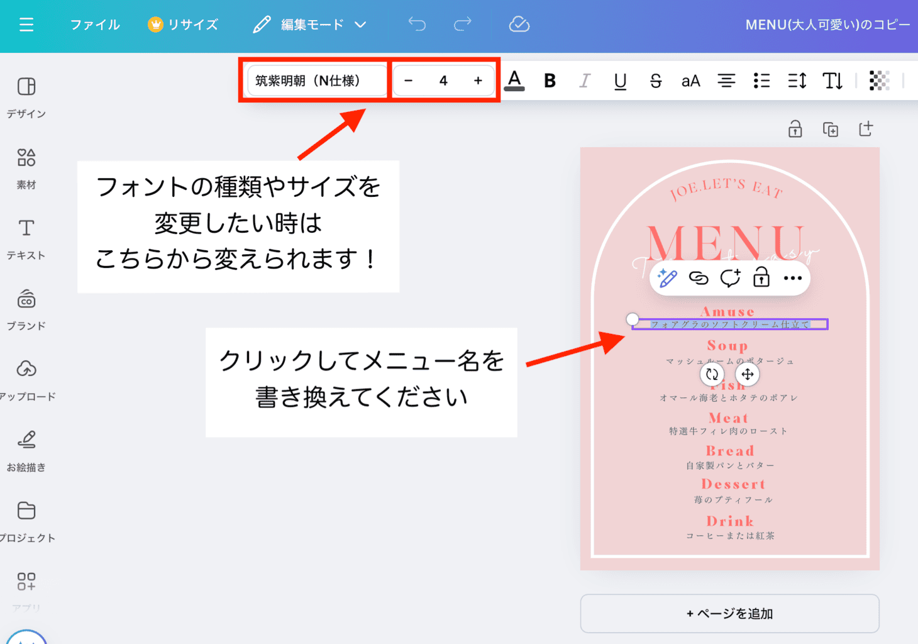This screenshot has height=644, width=918.
Task: Open the テキスト sidebar tab
Action: point(26,238)
